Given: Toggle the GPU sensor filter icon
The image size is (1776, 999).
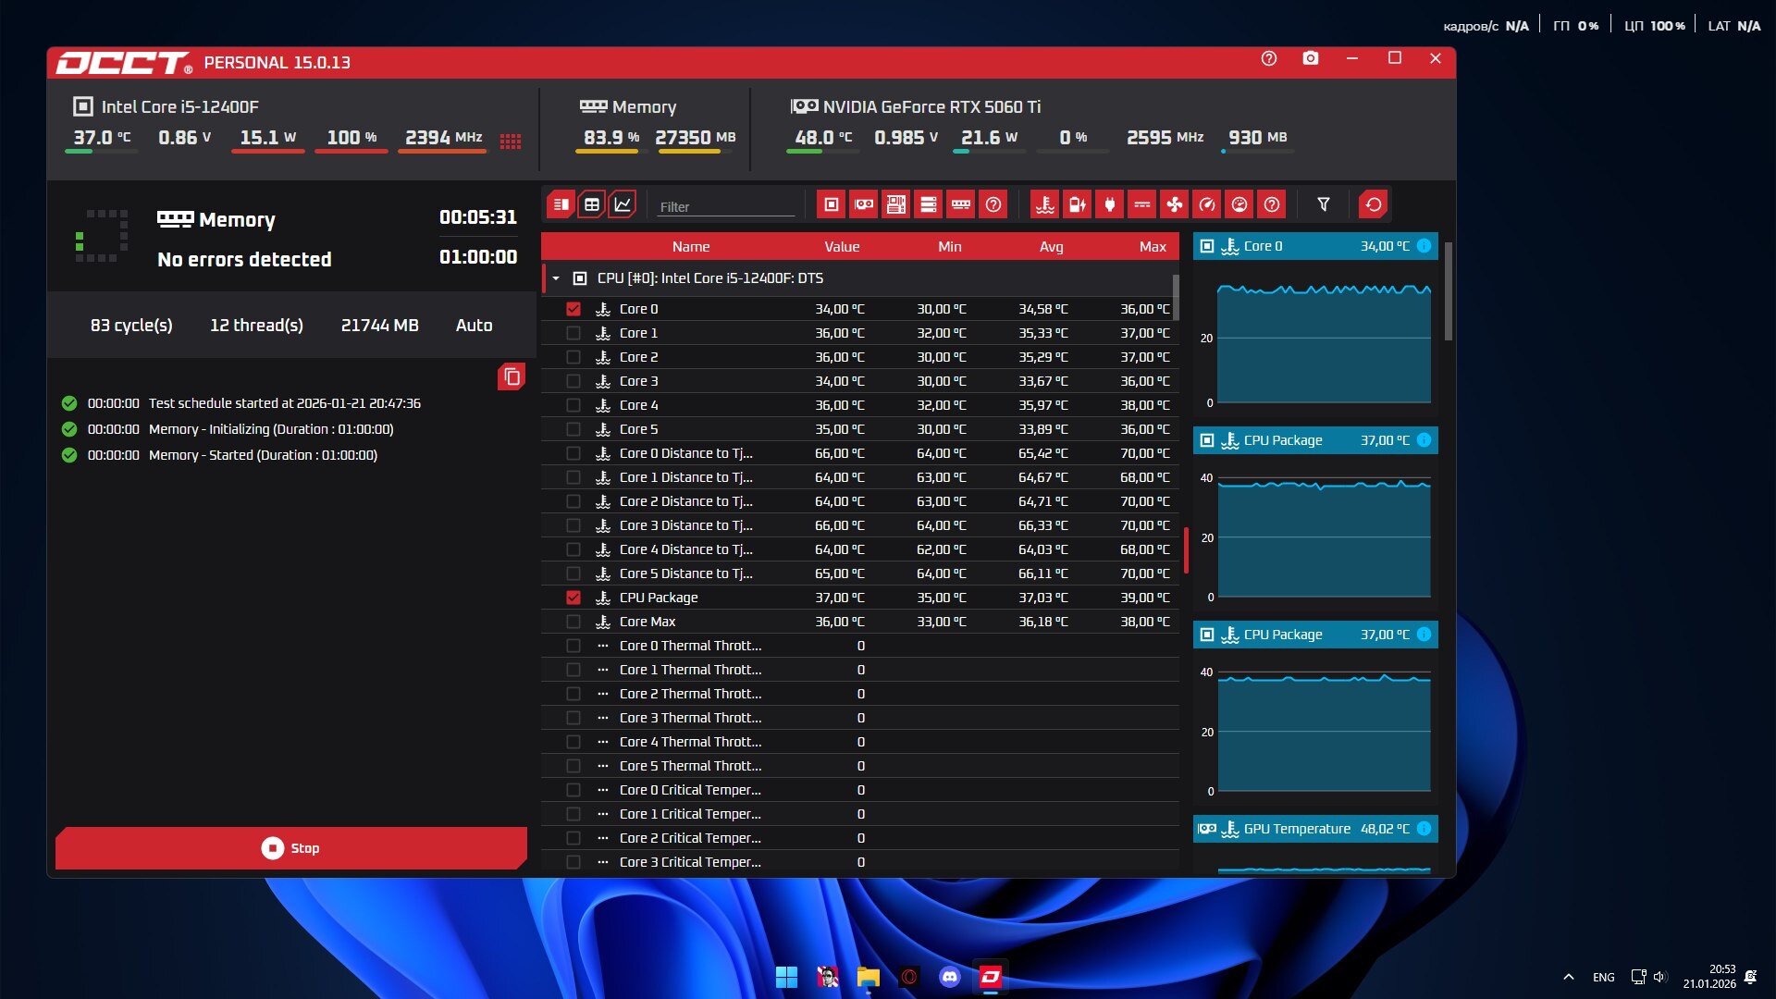Looking at the screenshot, I should 864,204.
